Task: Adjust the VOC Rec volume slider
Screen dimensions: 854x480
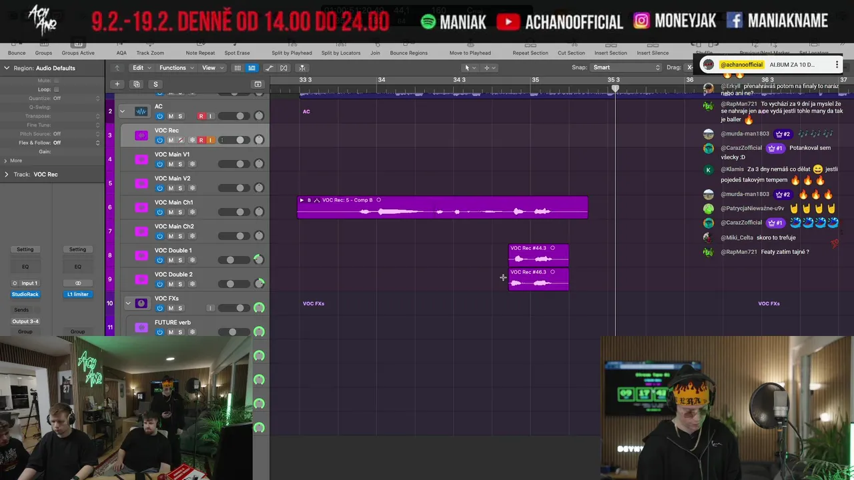Action: 234,140
